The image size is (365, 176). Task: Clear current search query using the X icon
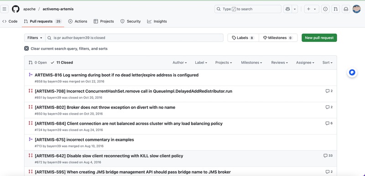26,49
